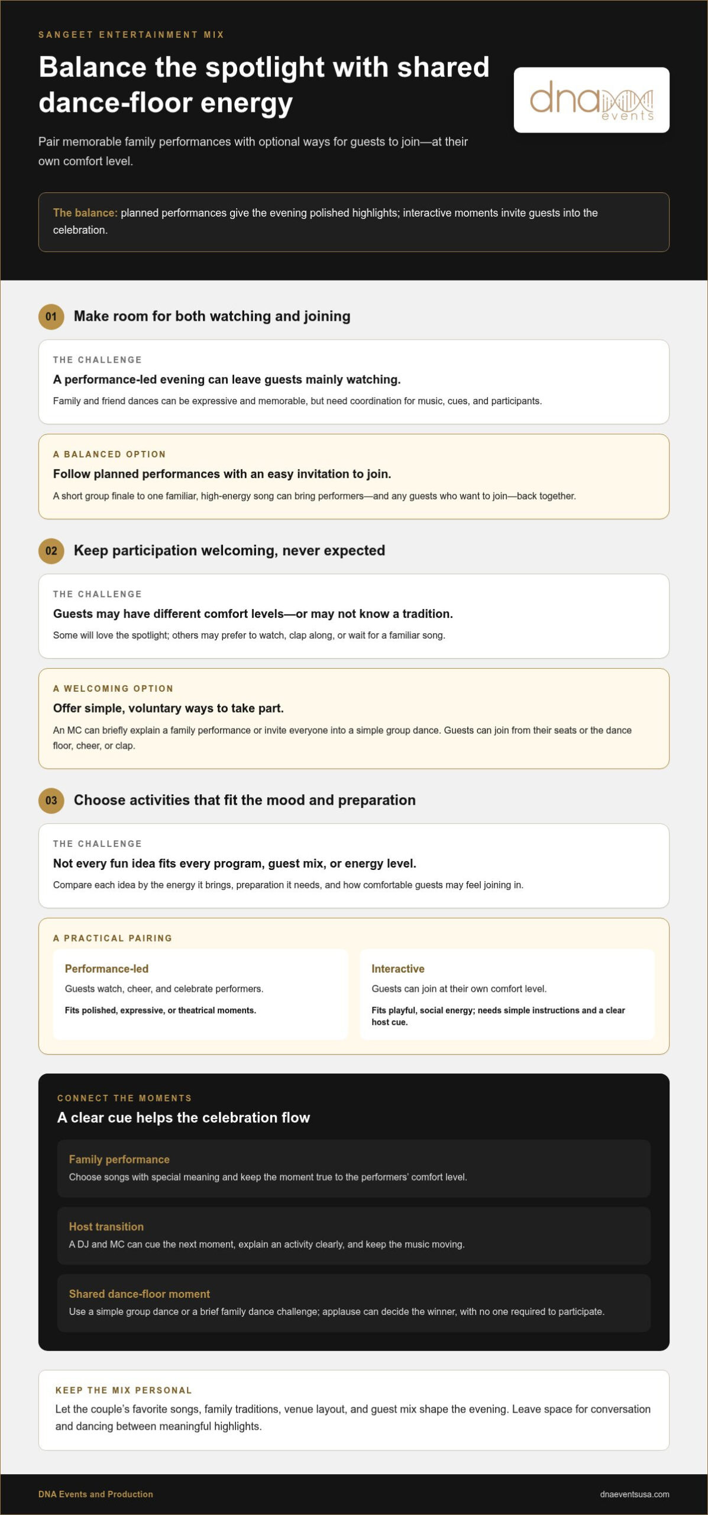The width and height of the screenshot is (708, 1515).
Task: Click the 02 numbered step badge
Action: point(51,551)
